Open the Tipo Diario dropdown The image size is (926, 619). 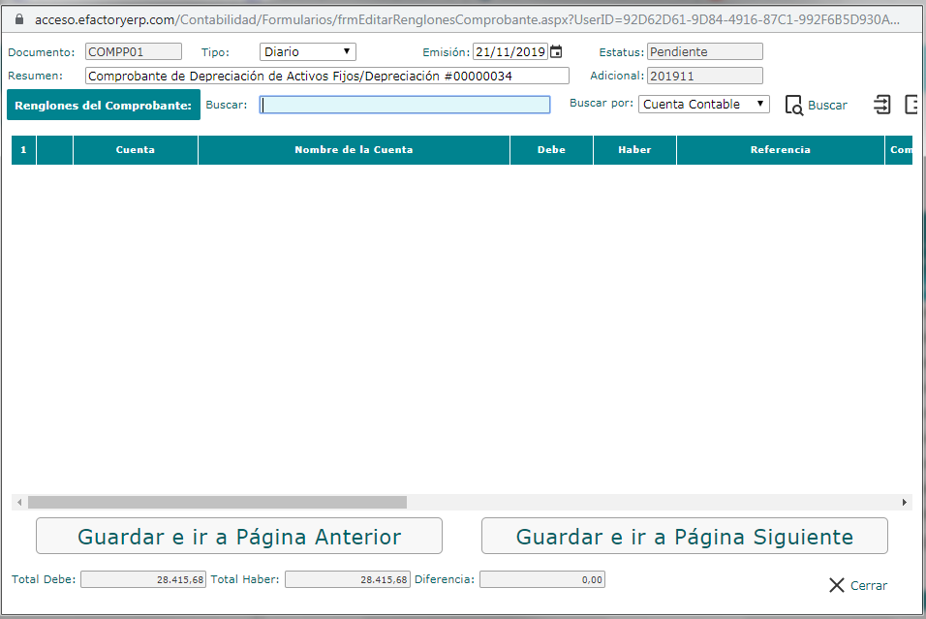(308, 52)
